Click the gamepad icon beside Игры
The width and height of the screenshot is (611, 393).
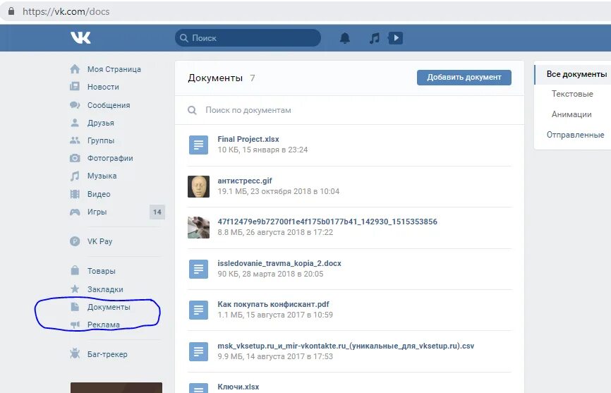75,212
